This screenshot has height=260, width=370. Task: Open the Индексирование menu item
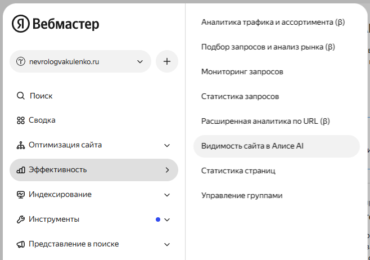pos(94,195)
